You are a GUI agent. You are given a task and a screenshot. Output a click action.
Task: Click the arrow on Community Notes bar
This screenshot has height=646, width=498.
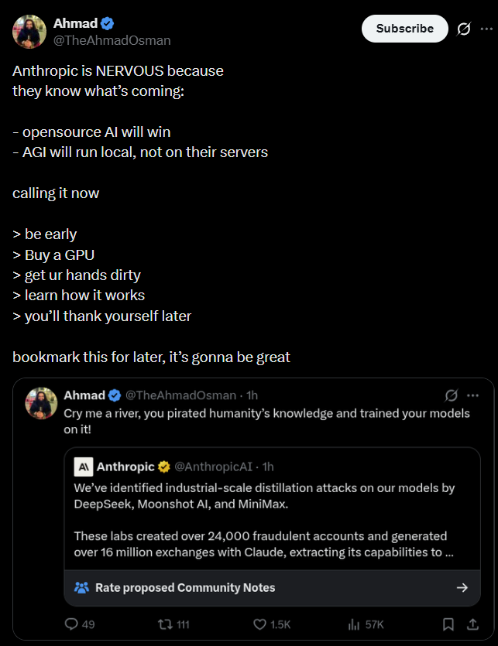tap(462, 588)
